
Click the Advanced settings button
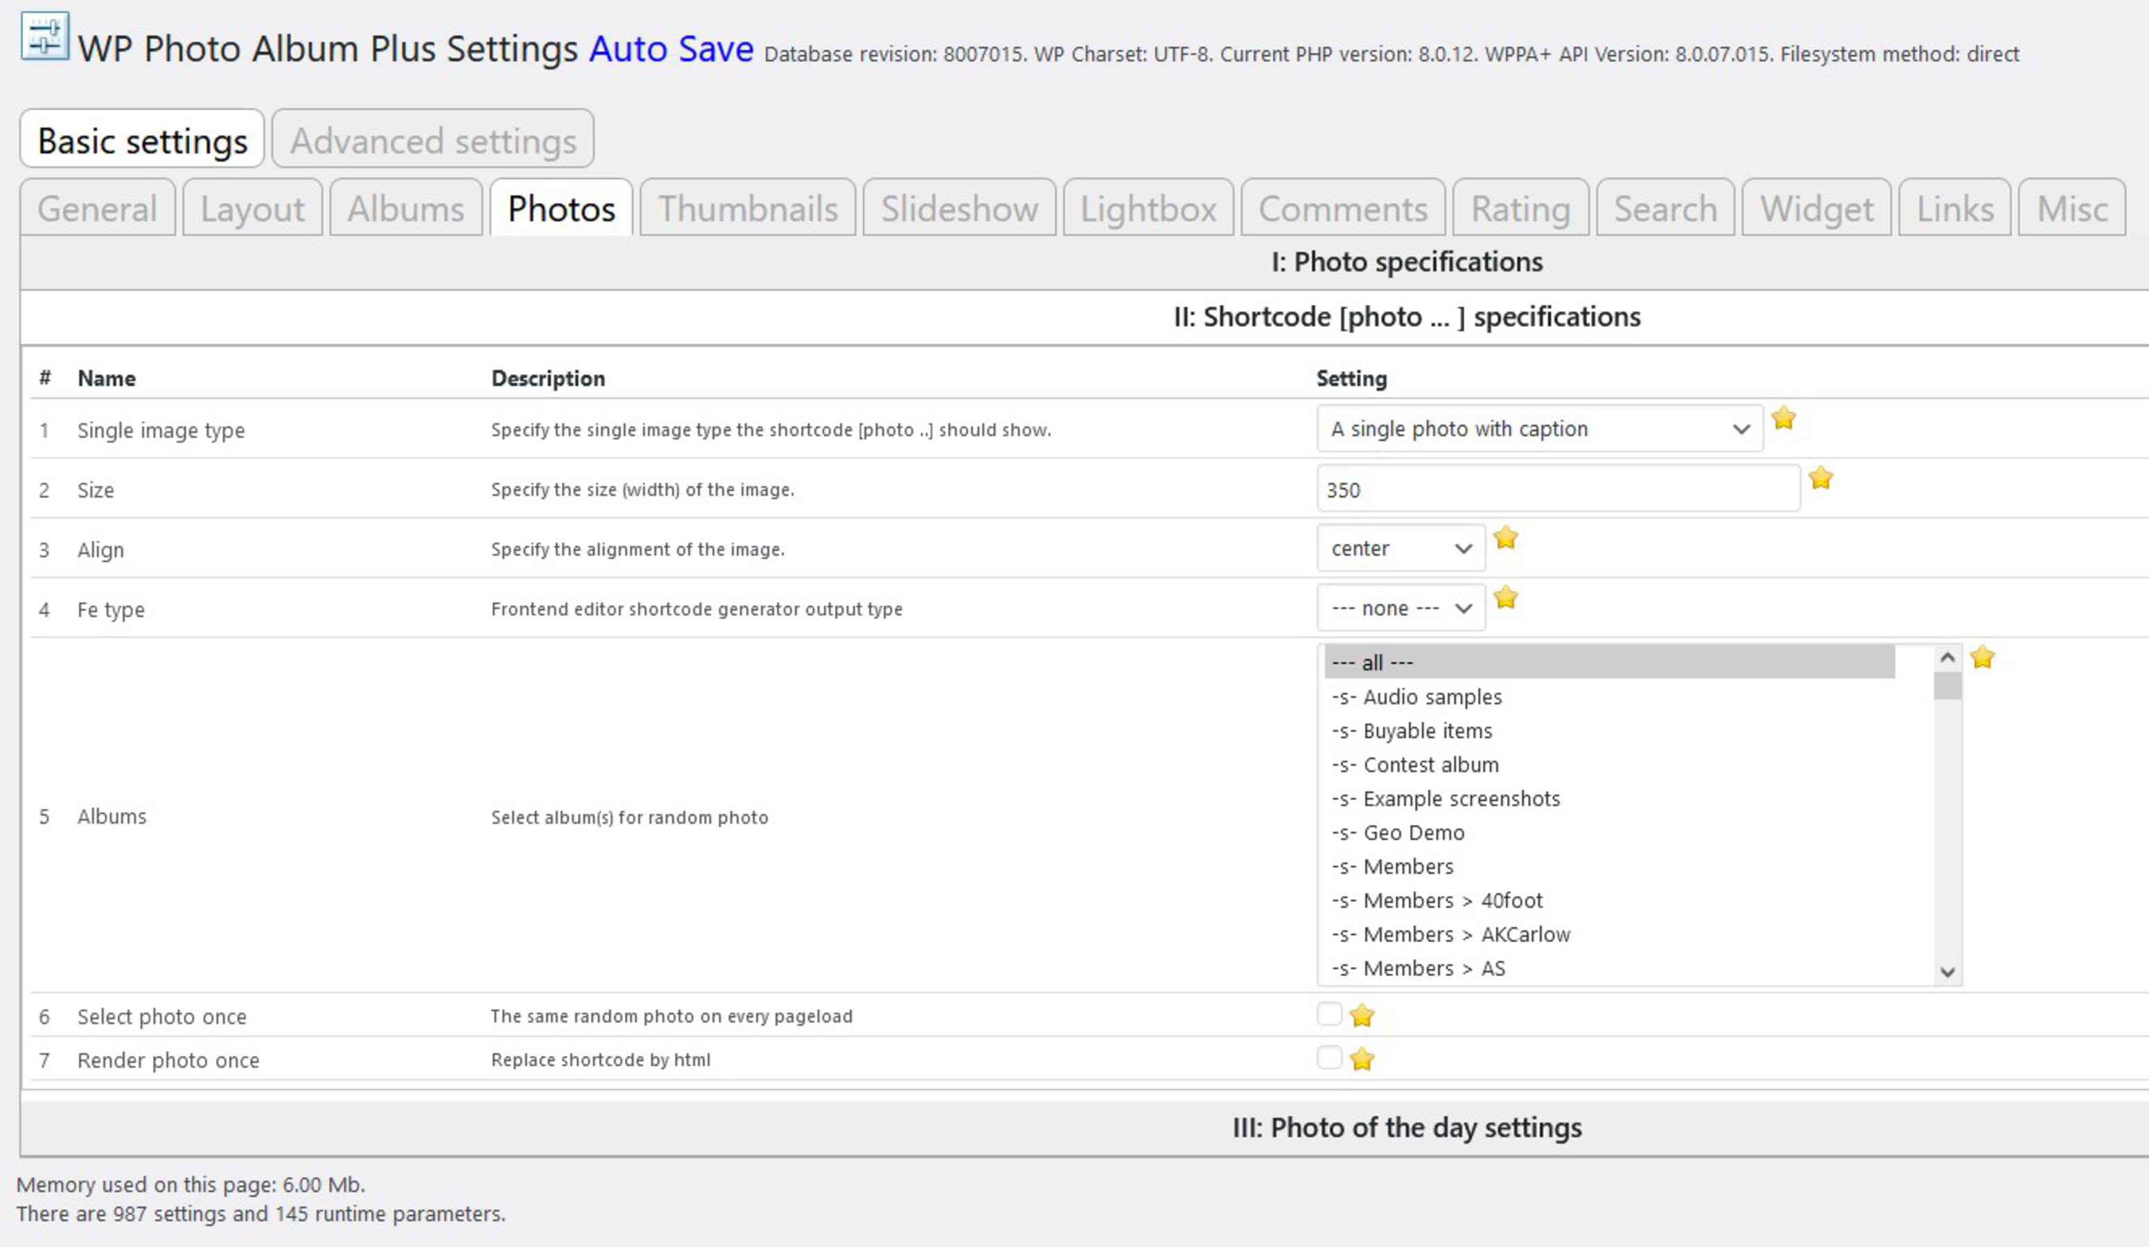432,139
